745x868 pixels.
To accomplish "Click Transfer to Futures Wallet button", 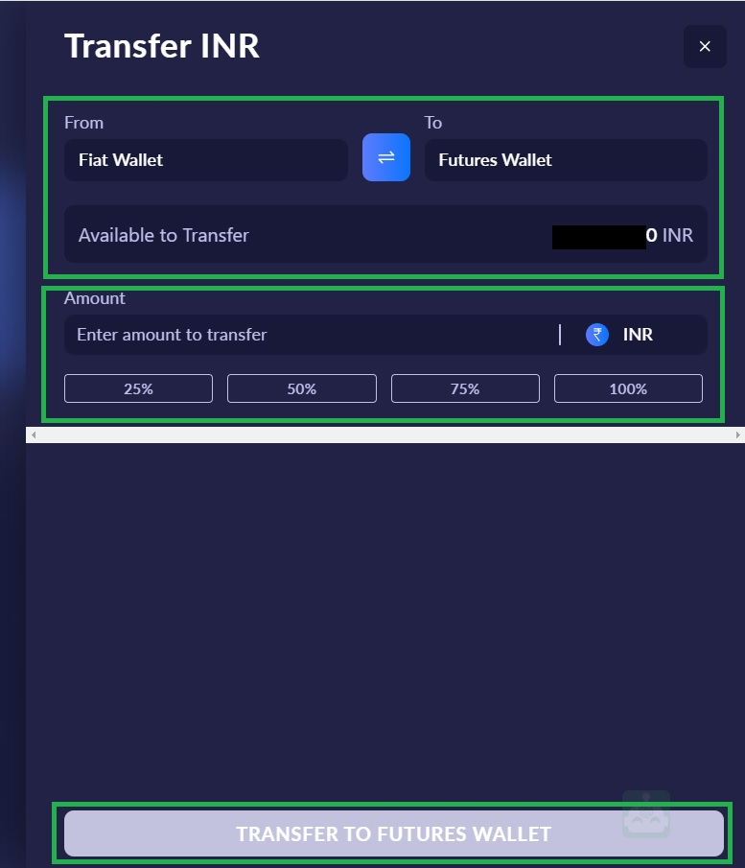I will tap(393, 833).
